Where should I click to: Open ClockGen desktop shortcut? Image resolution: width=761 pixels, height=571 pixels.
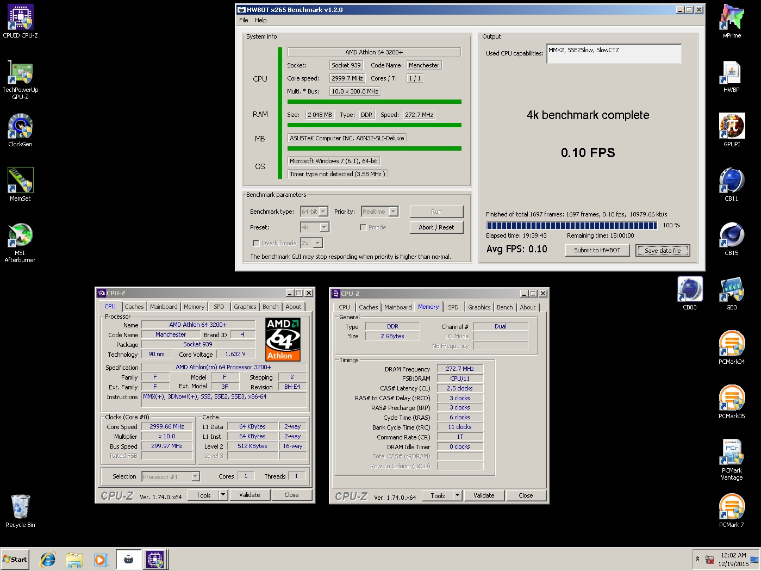[x=20, y=131]
